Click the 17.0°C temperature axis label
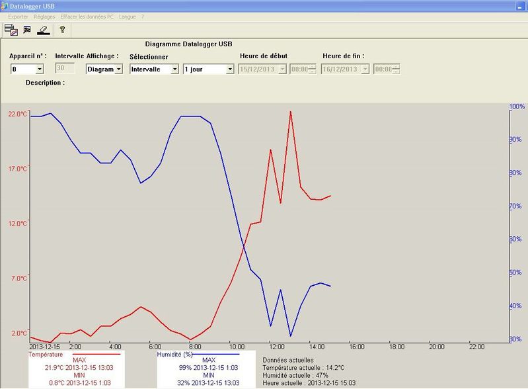The width and height of the screenshot is (528, 389). (x=17, y=169)
